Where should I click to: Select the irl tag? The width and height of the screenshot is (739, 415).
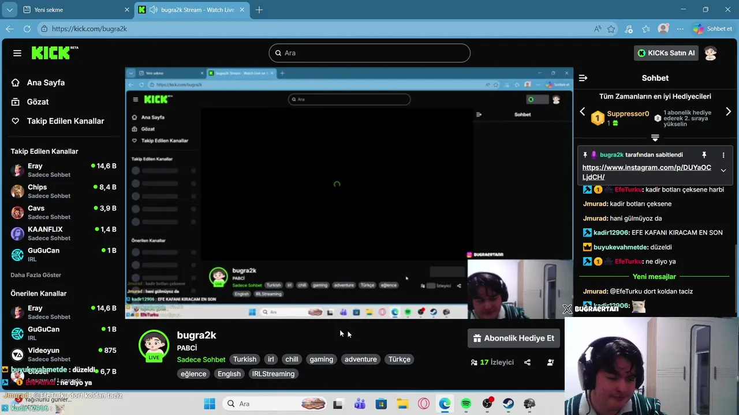[271, 360]
